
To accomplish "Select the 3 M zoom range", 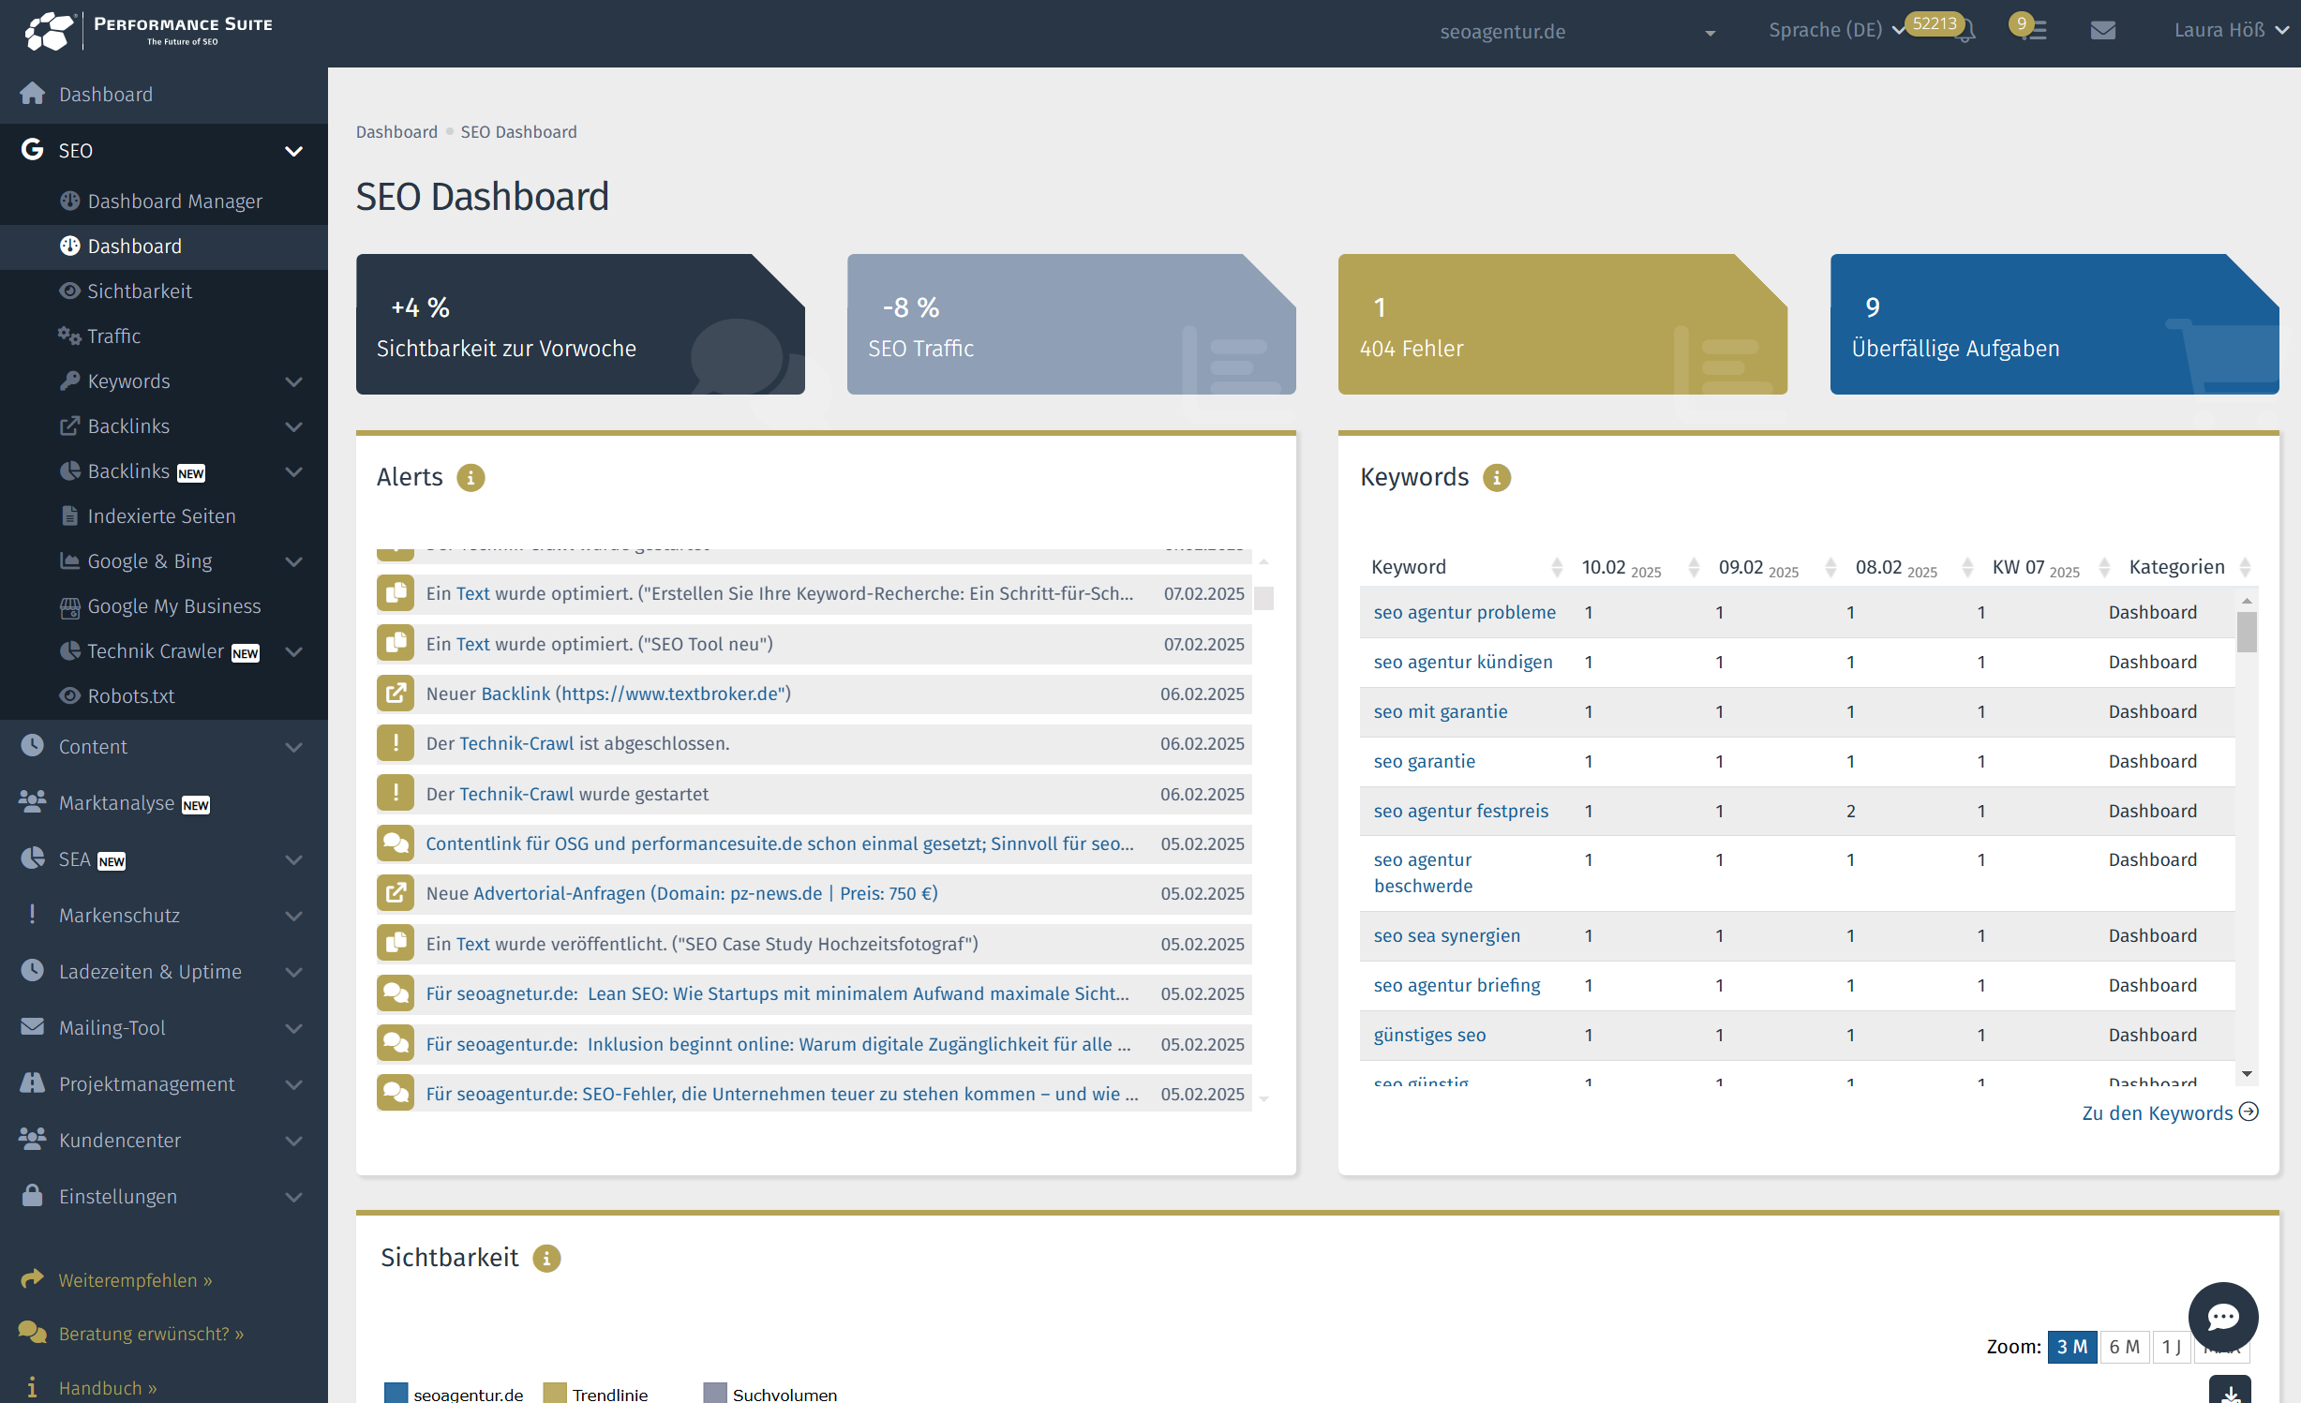I will pos(2071,1347).
